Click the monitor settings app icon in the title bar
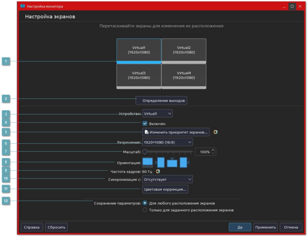 (22, 6)
